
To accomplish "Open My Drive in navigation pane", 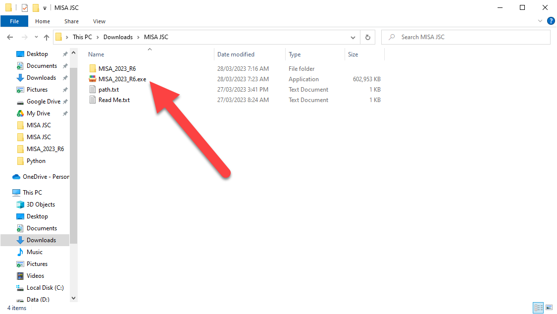I will [x=38, y=113].
